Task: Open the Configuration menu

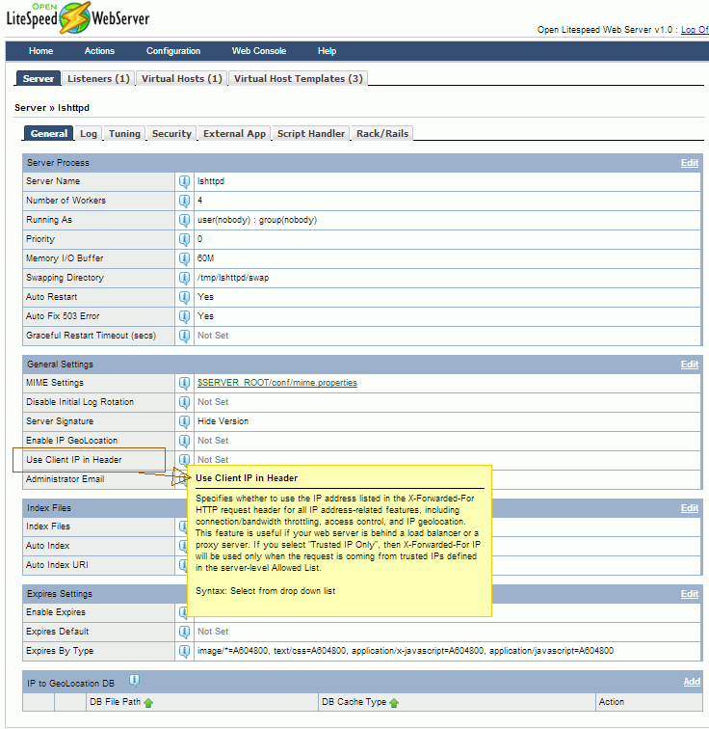Action: click(x=173, y=51)
